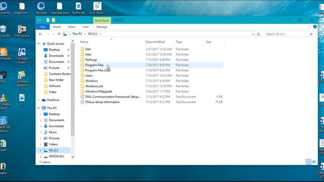Click OS (C:) in address breadcrumb
Viewport: 324px width, 182px height.
(93, 34)
